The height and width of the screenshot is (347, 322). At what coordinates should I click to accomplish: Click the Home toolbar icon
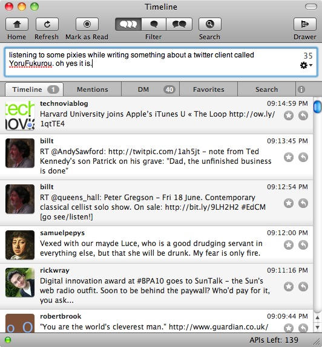click(17, 24)
